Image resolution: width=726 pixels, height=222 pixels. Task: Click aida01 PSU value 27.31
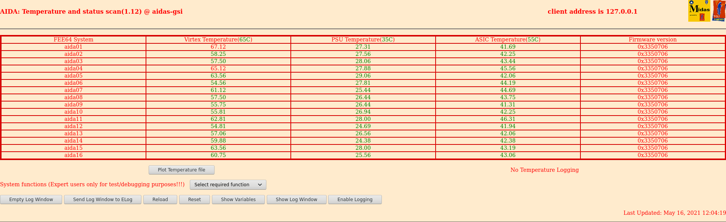[x=363, y=47]
